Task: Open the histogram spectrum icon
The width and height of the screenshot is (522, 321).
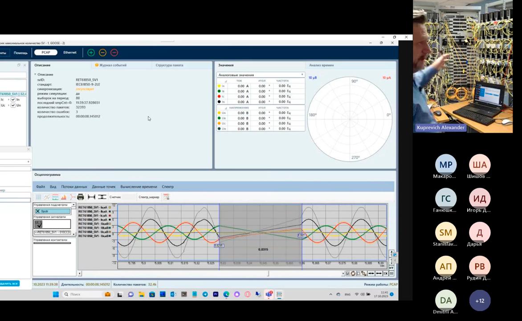Action: pyautogui.click(x=64, y=197)
